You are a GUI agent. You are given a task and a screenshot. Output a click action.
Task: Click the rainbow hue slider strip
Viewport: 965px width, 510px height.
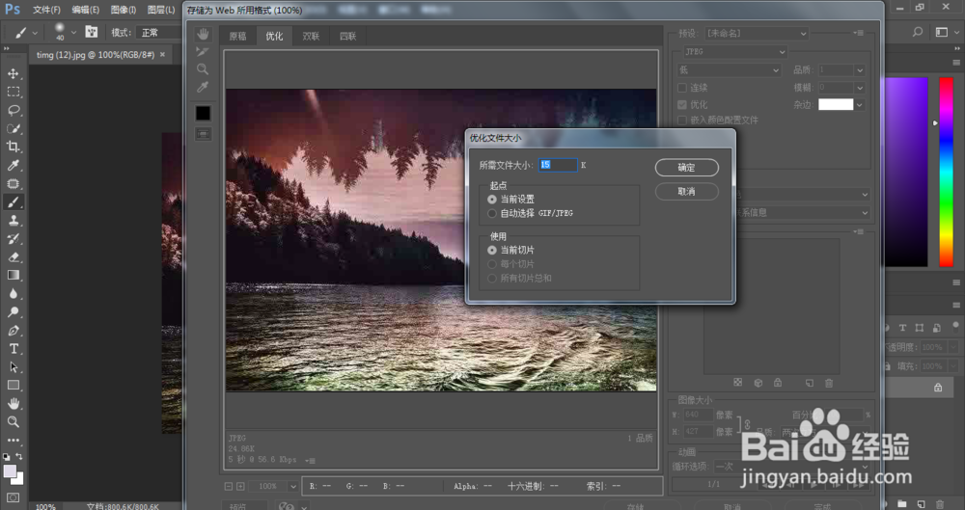click(946, 173)
